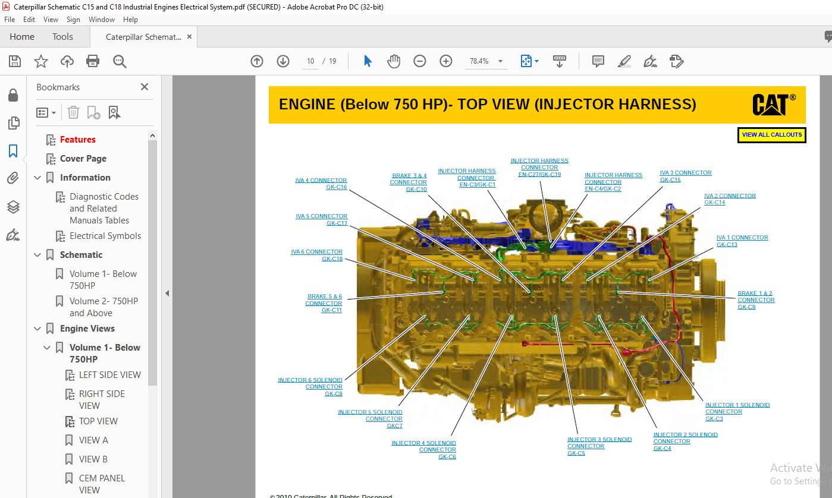The height and width of the screenshot is (498, 832).
Task: Follow BRAKE 1 & 2 CONNECTOR link
Action: click(756, 300)
